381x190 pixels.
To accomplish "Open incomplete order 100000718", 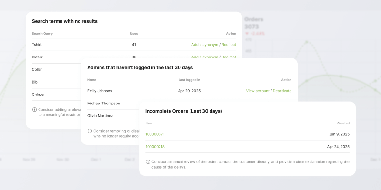I will tap(155, 147).
